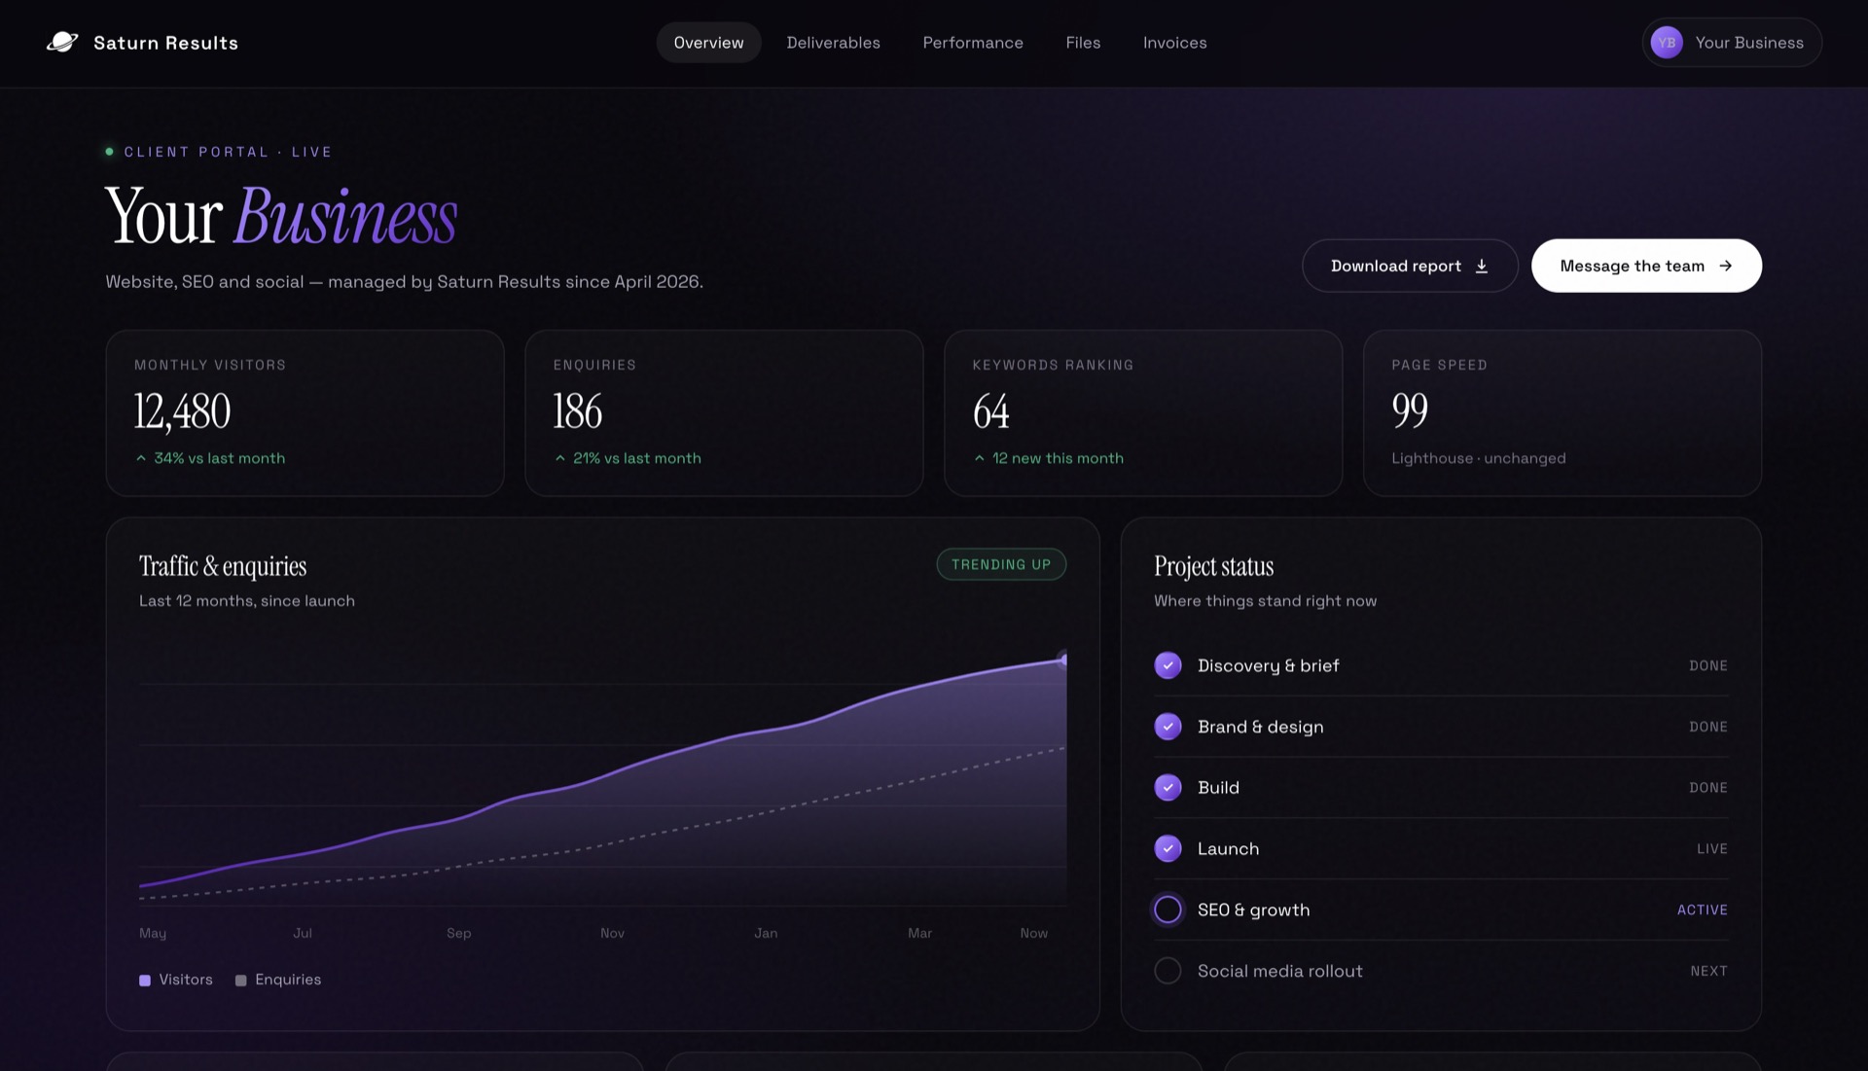Click the Enquiries grey legend swatch
Viewport: 1868px width, 1071px height.
[241, 981]
